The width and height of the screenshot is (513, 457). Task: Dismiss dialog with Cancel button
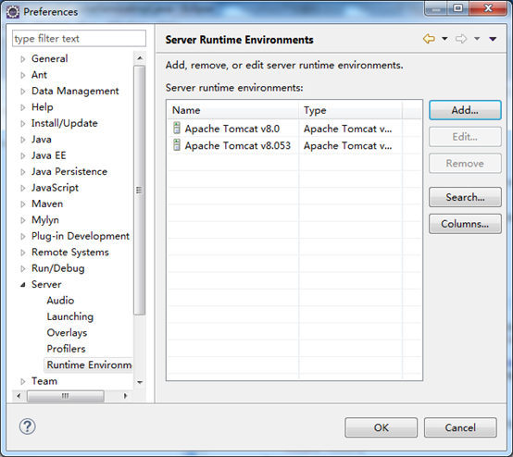coord(460,427)
